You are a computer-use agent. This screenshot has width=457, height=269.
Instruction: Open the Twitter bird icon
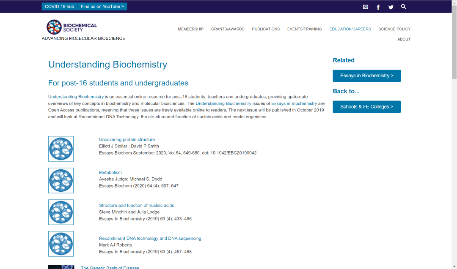tap(391, 7)
